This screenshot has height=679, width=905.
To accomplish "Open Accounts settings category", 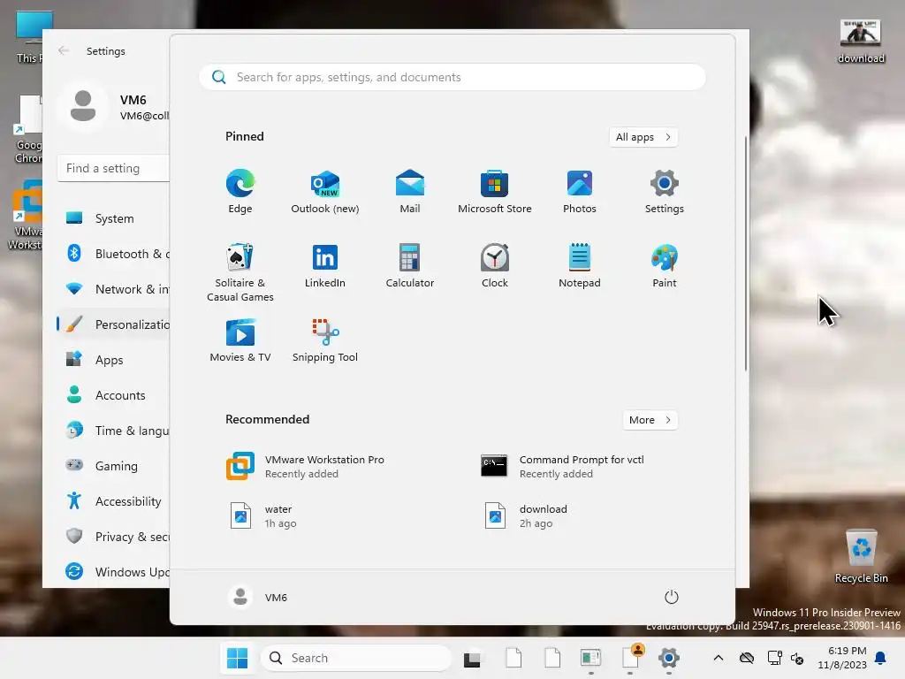I will click(x=114, y=395).
